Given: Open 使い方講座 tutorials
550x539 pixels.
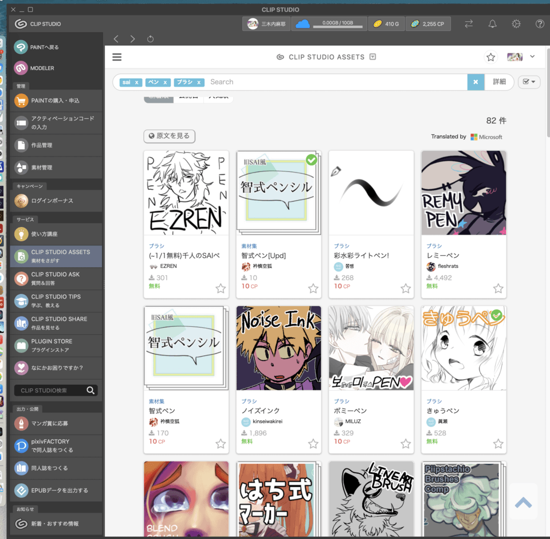Looking at the screenshot, I should click(56, 234).
